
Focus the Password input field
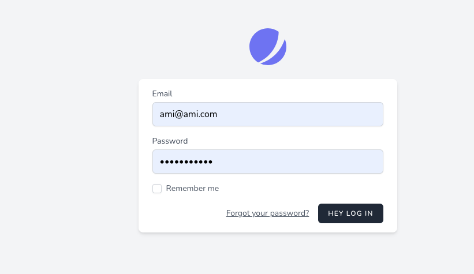(268, 162)
